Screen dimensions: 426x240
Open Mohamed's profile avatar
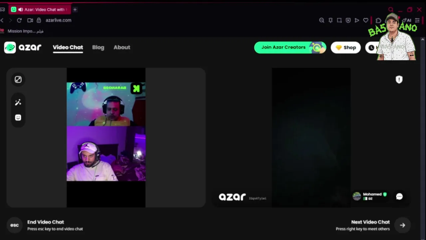(357, 196)
